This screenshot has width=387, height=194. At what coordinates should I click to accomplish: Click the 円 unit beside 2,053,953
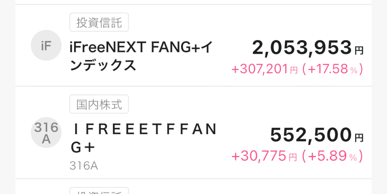[359, 50]
